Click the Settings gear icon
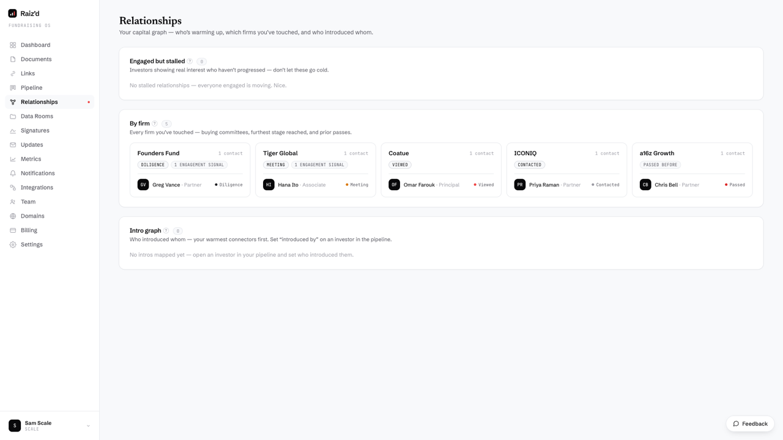The height and width of the screenshot is (440, 783). point(13,244)
